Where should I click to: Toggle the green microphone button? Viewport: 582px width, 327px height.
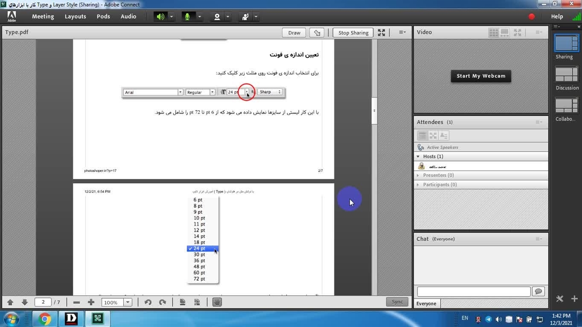[x=187, y=17]
